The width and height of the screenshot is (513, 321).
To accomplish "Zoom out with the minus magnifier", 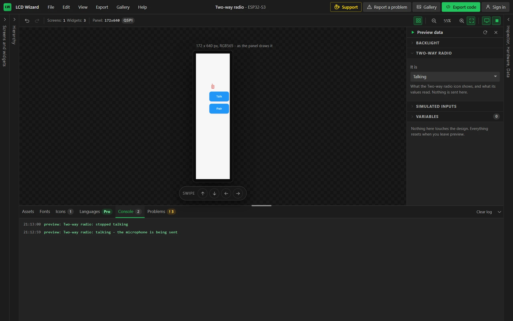I will (x=434, y=21).
